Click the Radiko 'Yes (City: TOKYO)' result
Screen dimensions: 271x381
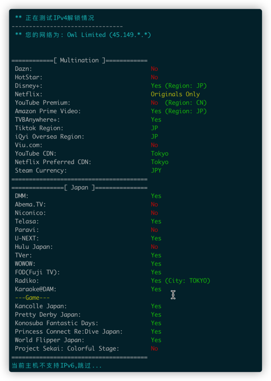[x=180, y=281]
